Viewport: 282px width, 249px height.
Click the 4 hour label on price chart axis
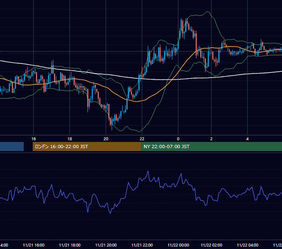click(x=248, y=139)
